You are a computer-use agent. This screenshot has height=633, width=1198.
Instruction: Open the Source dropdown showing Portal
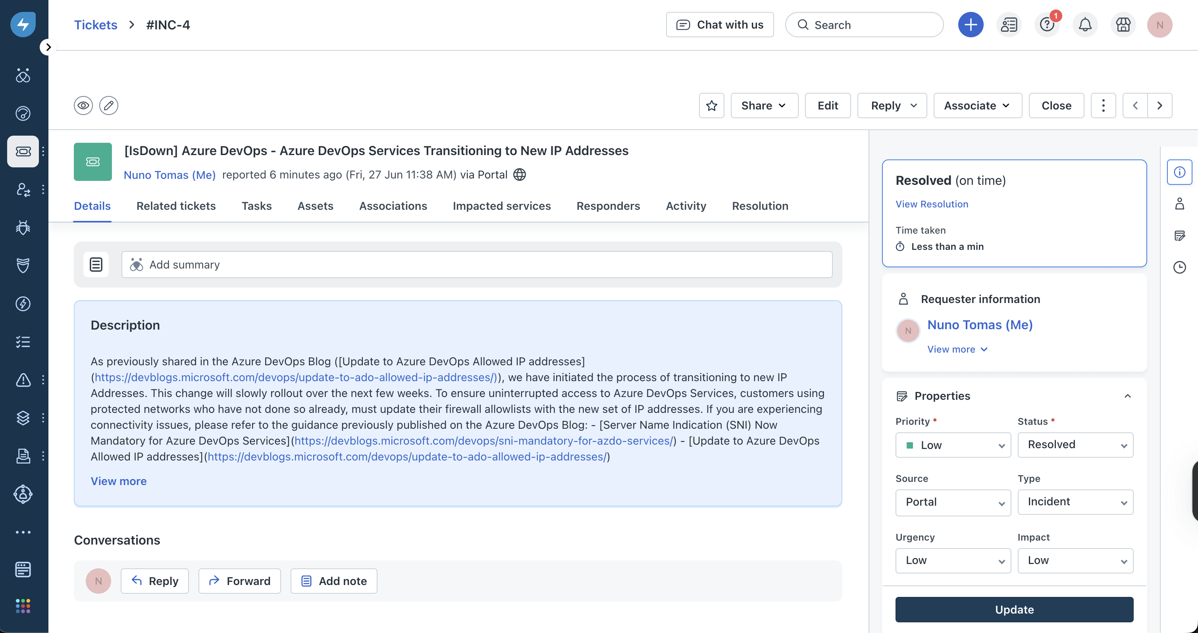click(x=953, y=503)
